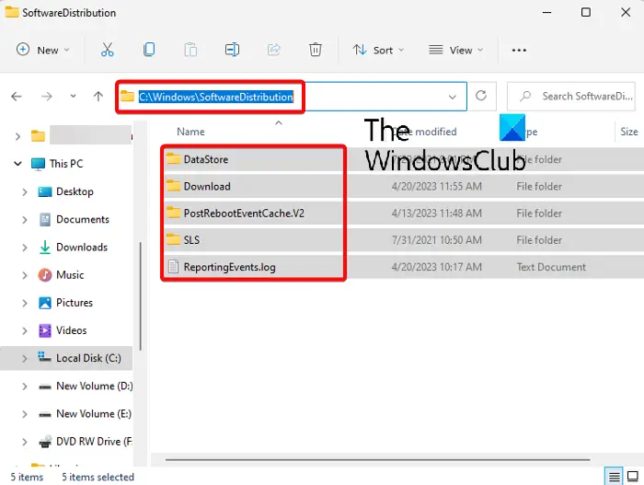Select the ReportingEvents.log file
644x485 pixels.
(x=230, y=267)
